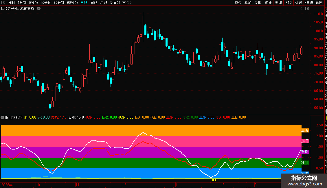Image resolution: width=327 pixels, height=188 pixels.
Task: Add stock via +自选 button
Action: [309, 3]
